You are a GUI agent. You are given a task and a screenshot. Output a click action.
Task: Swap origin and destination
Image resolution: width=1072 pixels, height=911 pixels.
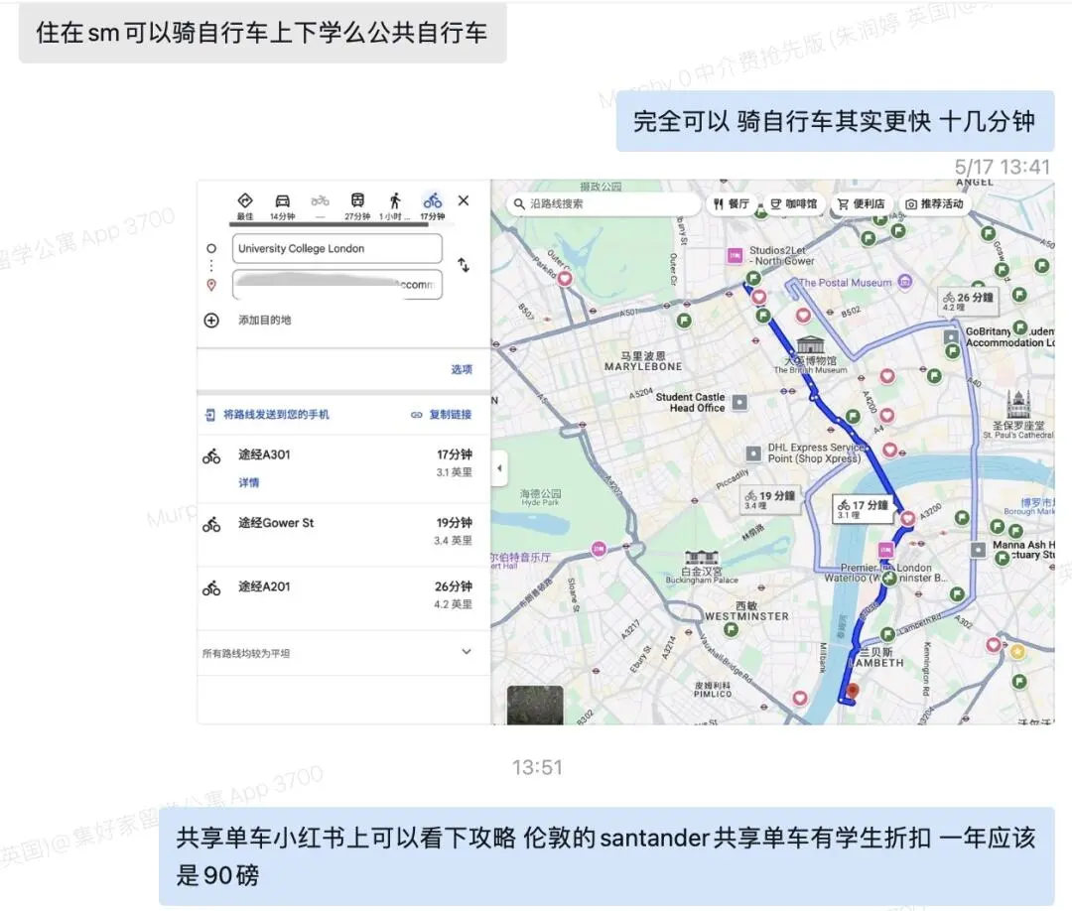point(464,265)
